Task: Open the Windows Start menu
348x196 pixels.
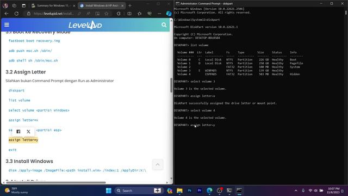Action: 109,191
